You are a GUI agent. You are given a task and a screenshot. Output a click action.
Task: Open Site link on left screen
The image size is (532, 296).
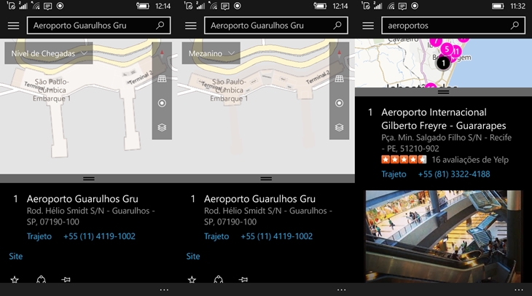click(x=15, y=257)
